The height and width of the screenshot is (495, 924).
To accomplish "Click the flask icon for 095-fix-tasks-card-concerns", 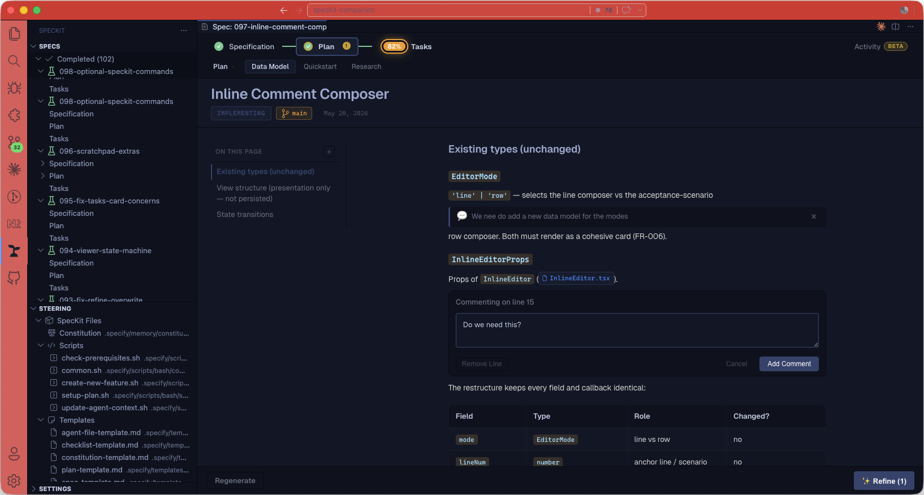I will pos(51,201).
